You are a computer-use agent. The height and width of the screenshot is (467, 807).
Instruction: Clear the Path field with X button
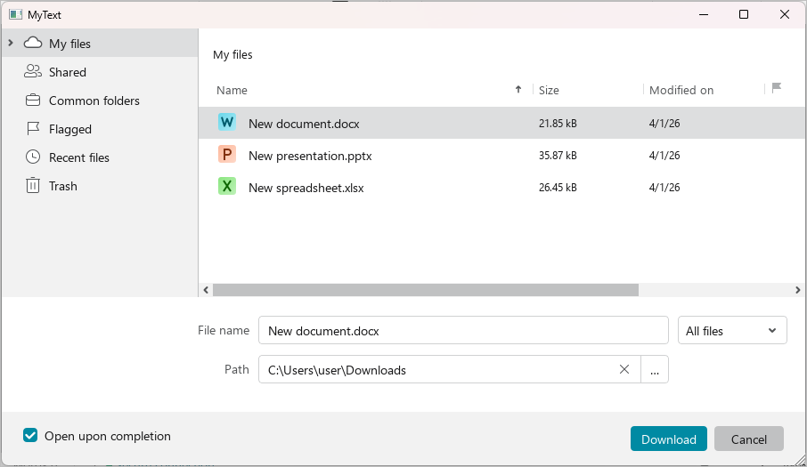[624, 369]
